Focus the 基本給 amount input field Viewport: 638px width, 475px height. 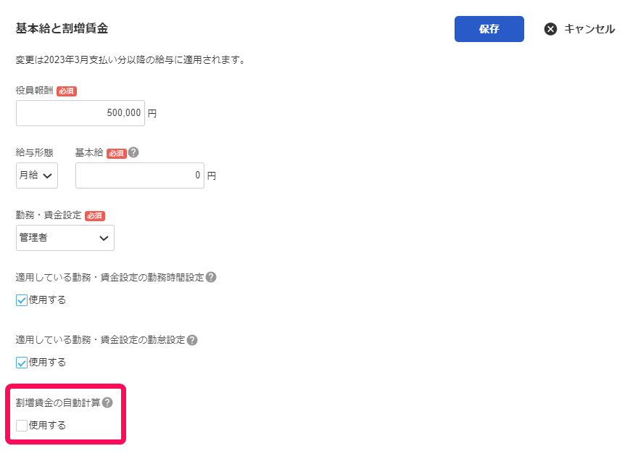pyautogui.click(x=139, y=175)
